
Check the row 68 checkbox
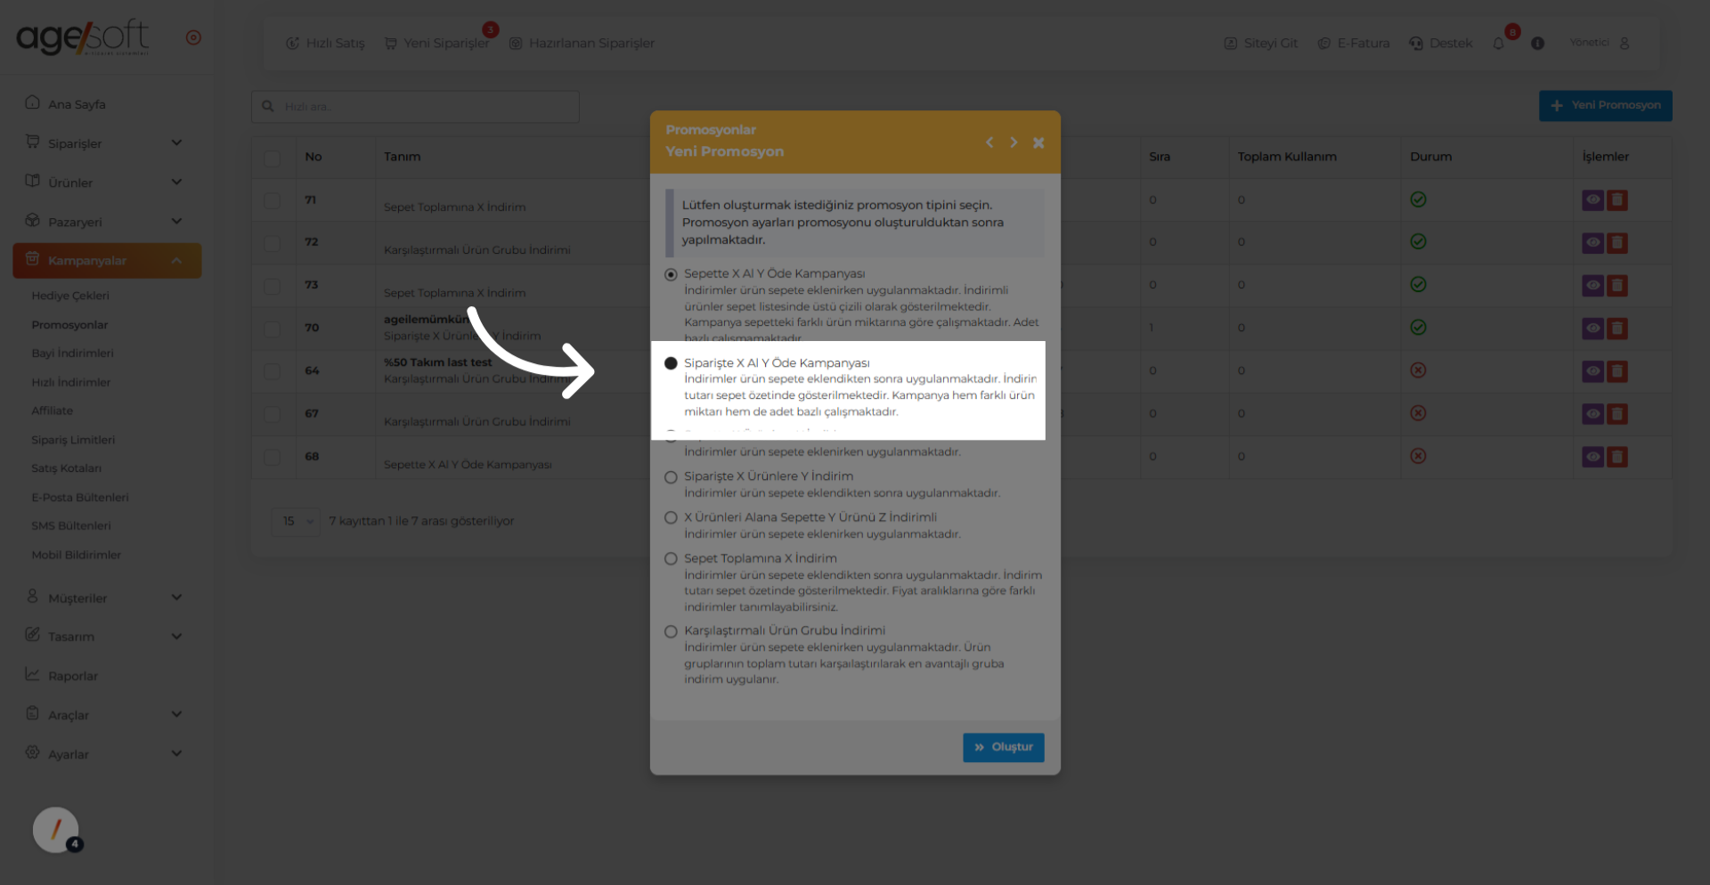[273, 458]
